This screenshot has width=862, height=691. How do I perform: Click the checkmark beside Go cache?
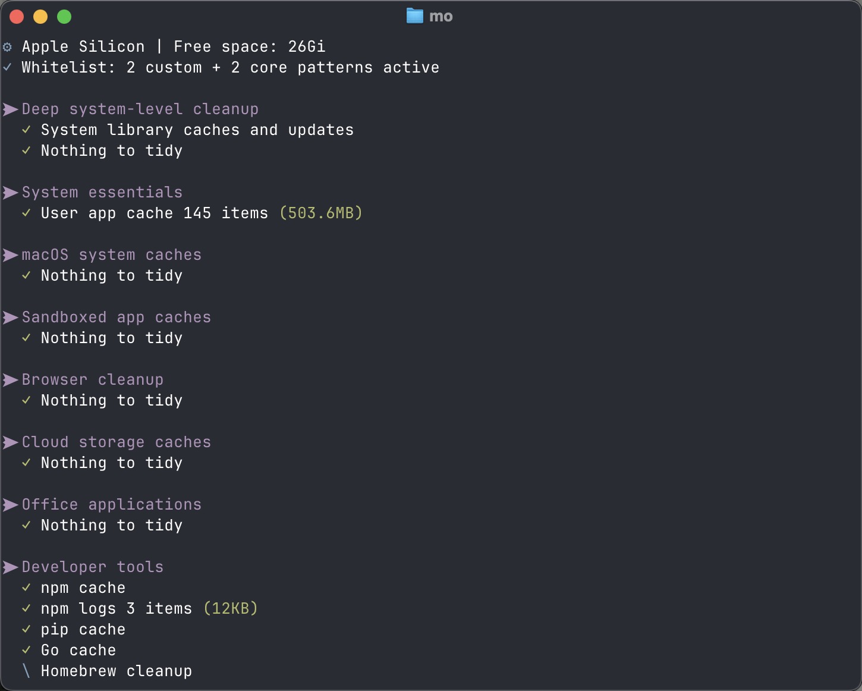pos(26,650)
